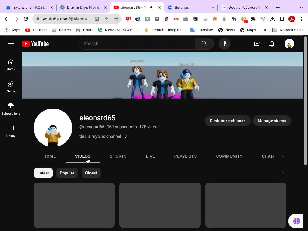
Task: Click the red Adobe Acrobat extension icon
Action: [x=292, y=19]
